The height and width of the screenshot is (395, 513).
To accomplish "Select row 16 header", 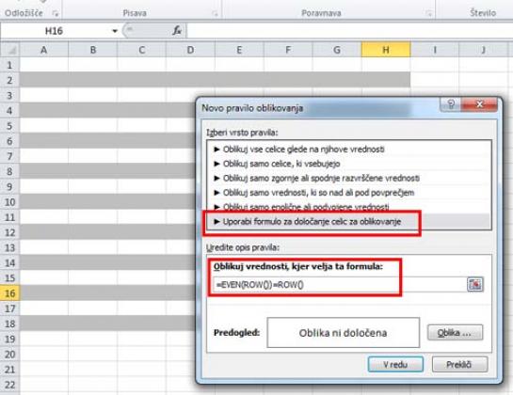I will click(x=9, y=293).
